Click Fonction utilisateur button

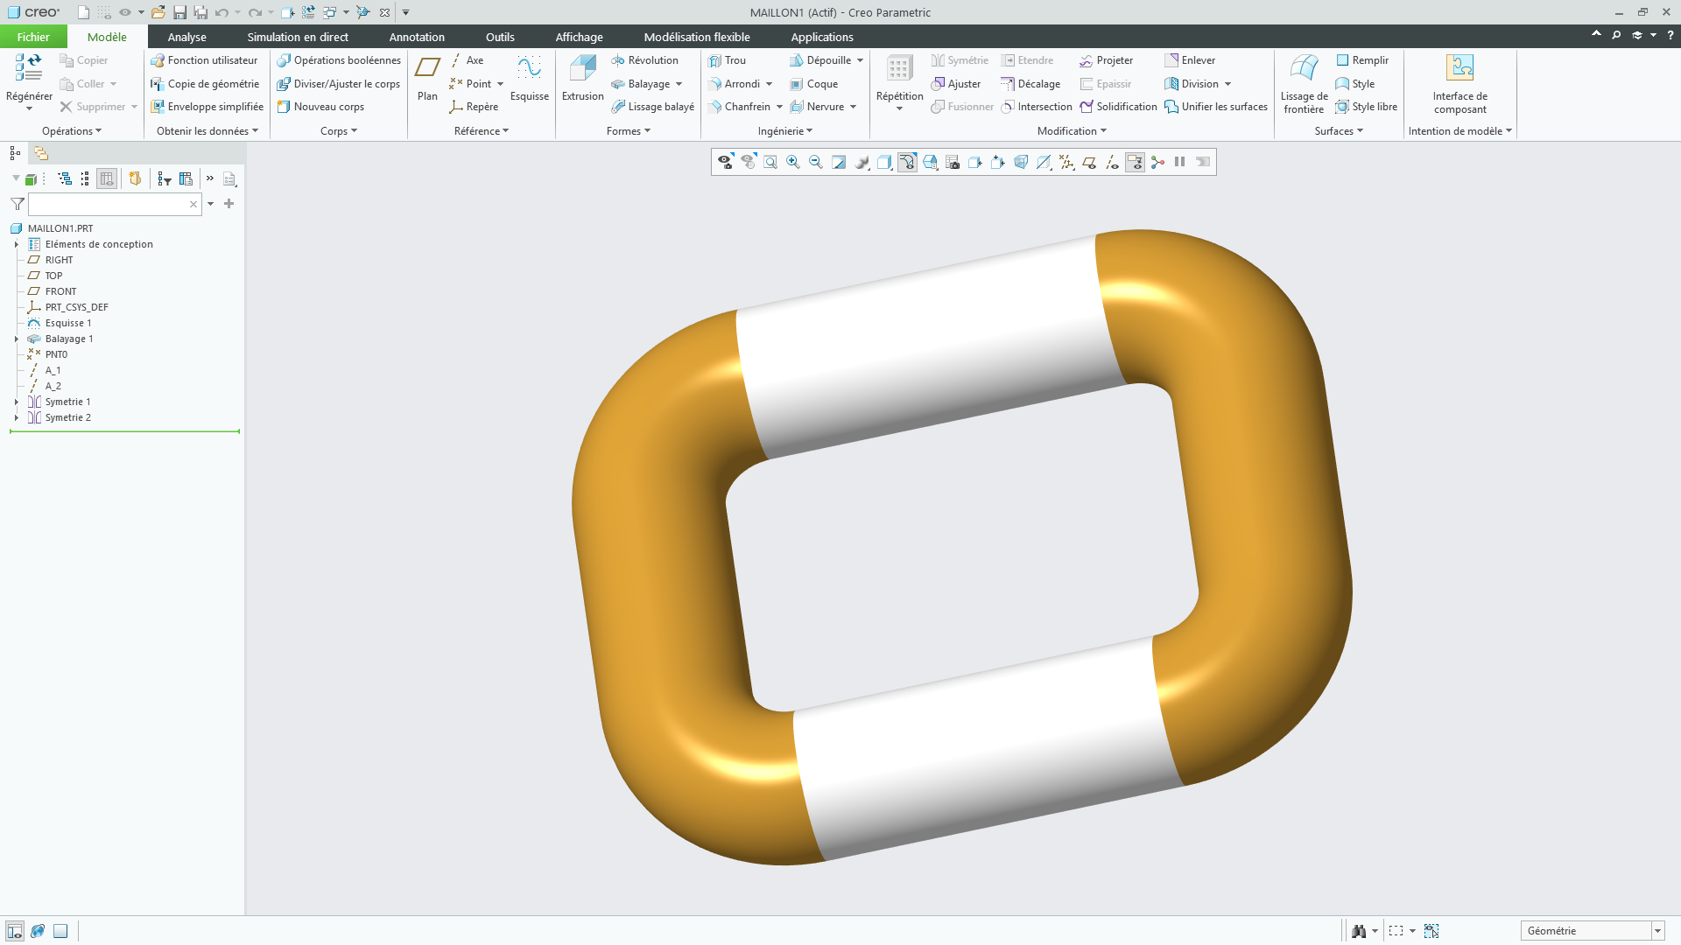204,60
